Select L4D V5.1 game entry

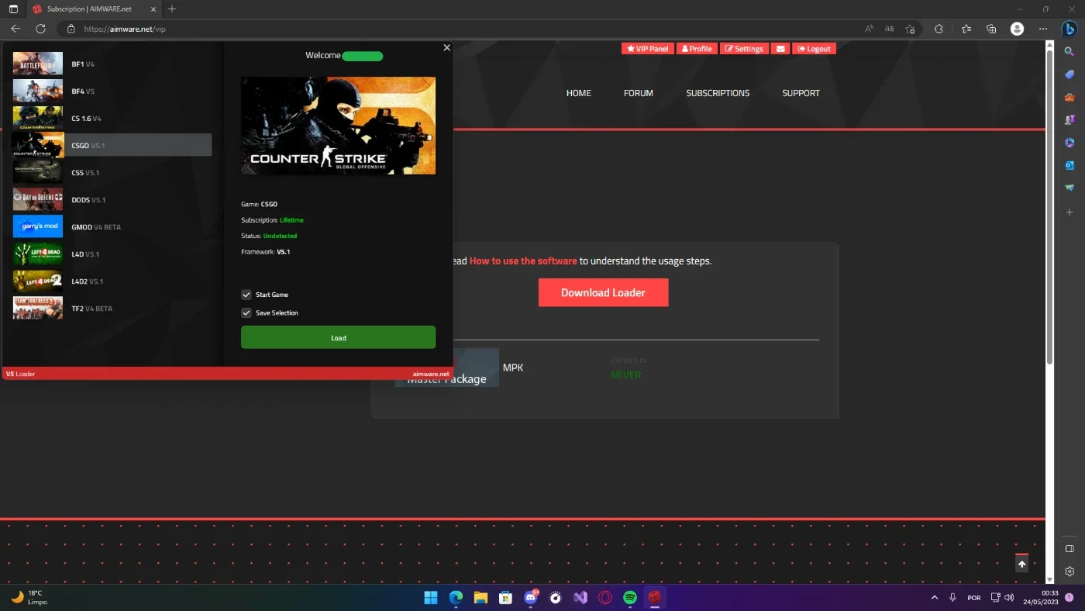(x=112, y=254)
